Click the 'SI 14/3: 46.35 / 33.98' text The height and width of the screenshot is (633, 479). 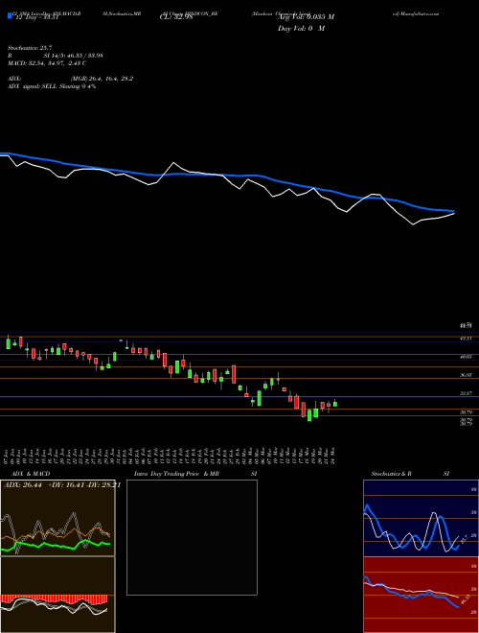pos(74,56)
